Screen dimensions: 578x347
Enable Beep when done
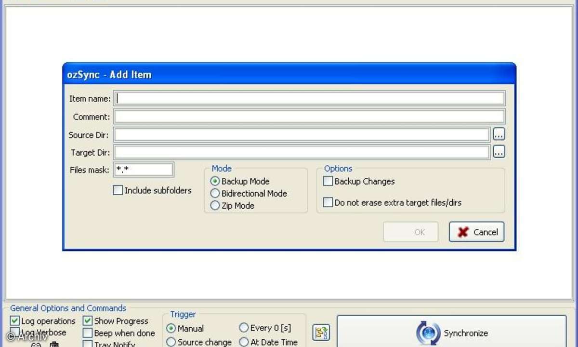[87, 333]
